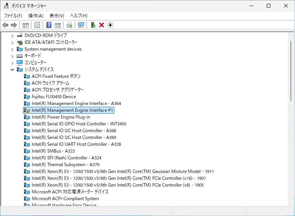This screenshot has width=295, height=216.
Task: Select Microsoft Hardware Error Device row
Action: [x=64, y=205]
